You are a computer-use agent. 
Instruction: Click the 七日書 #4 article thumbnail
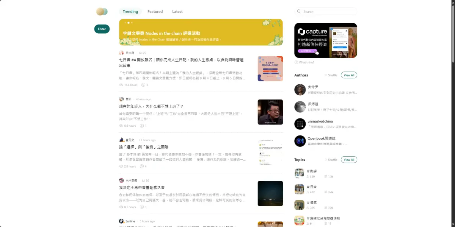coord(270,68)
